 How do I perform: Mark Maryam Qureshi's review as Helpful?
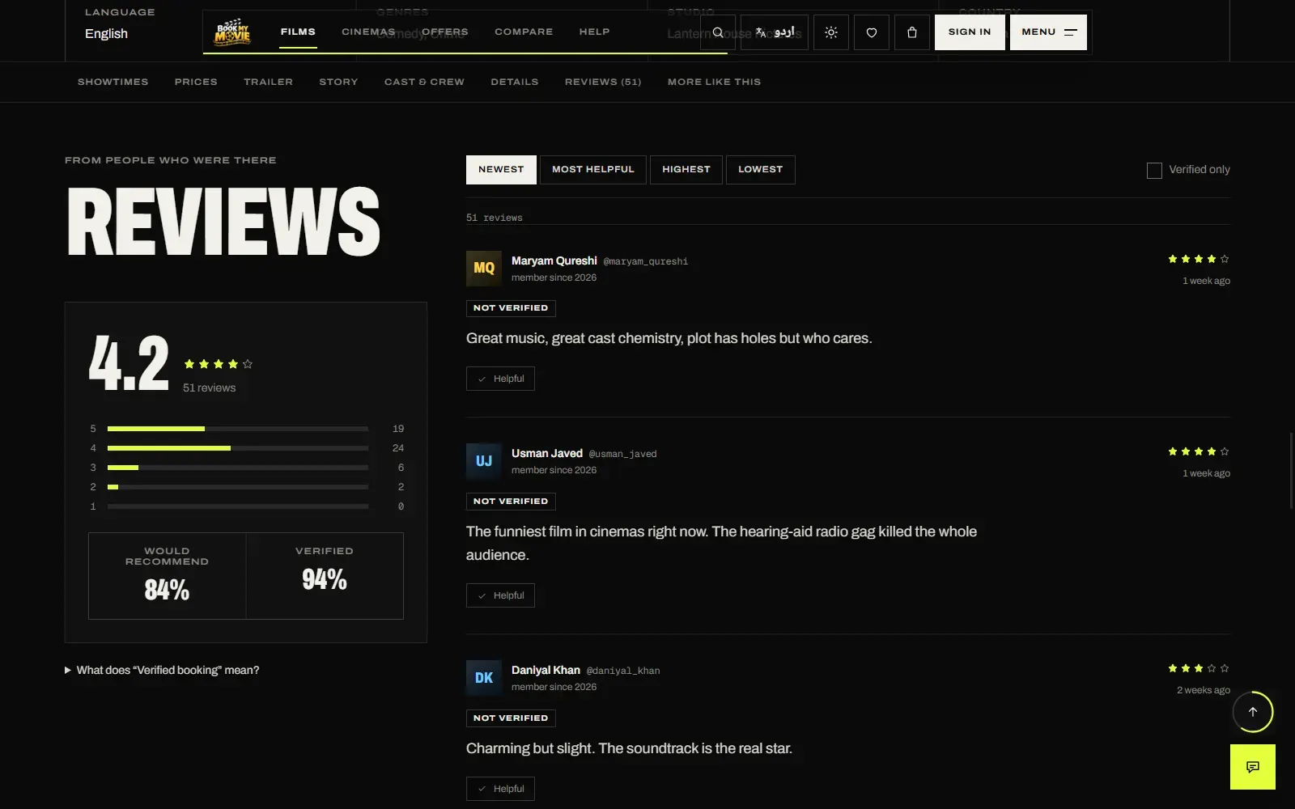pos(500,379)
